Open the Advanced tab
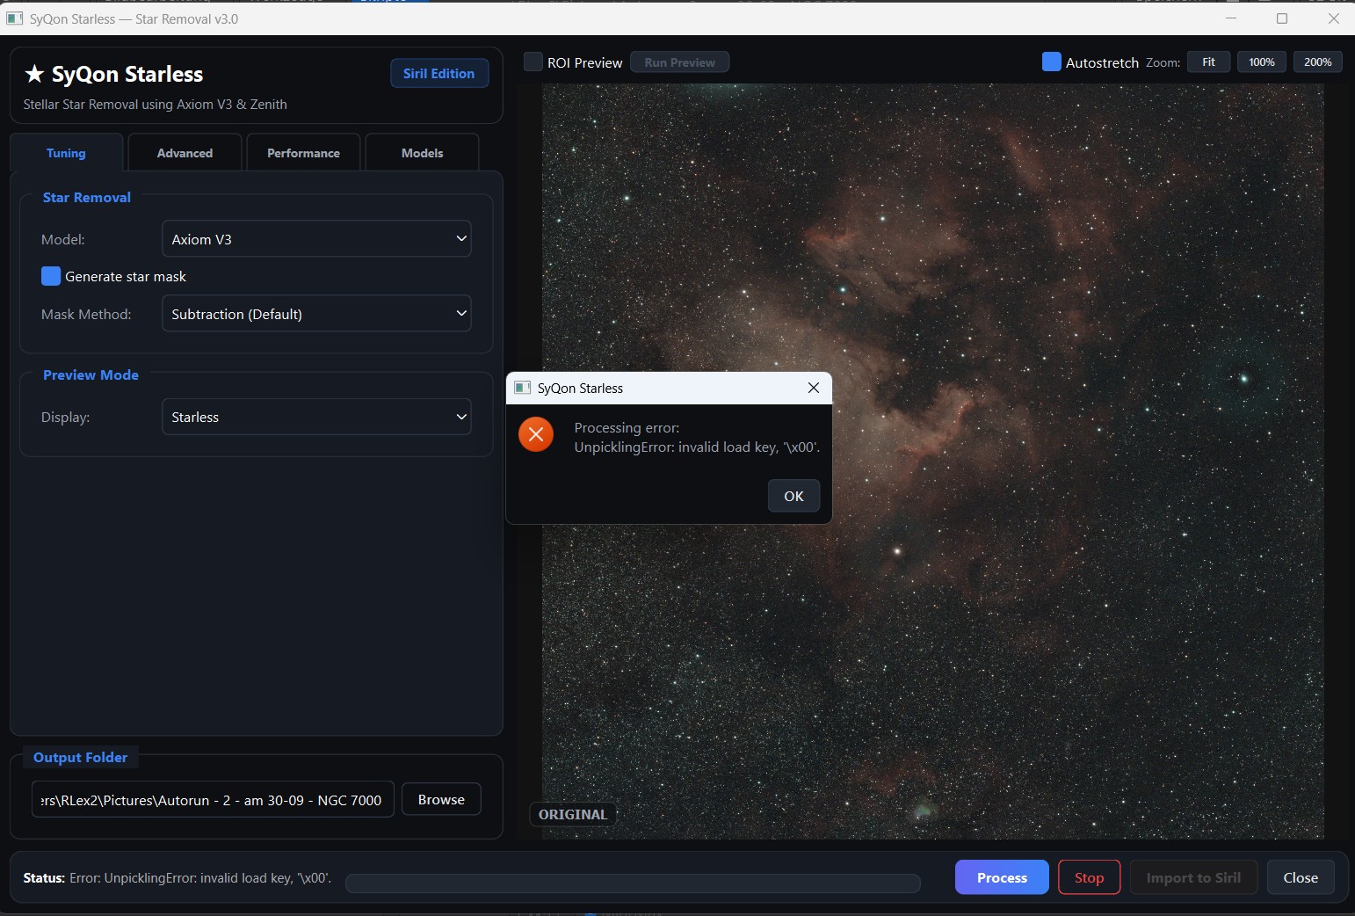The width and height of the screenshot is (1355, 916). click(x=185, y=153)
